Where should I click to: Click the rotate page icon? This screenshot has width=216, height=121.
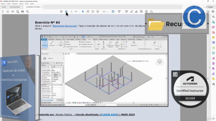(151, 12)
